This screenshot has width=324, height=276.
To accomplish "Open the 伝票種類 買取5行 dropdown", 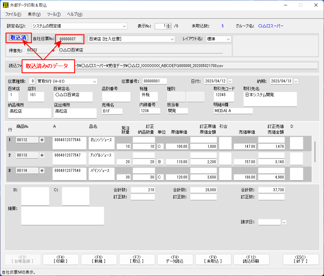I will coord(94,81).
